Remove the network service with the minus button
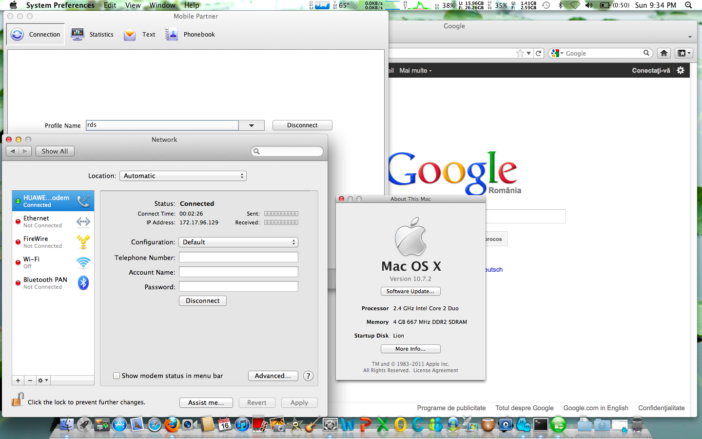 coord(30,380)
